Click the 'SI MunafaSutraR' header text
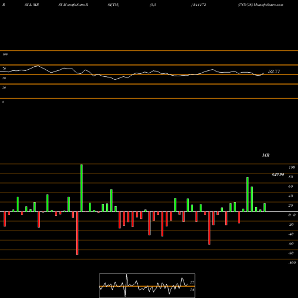 click(x=73, y=5)
